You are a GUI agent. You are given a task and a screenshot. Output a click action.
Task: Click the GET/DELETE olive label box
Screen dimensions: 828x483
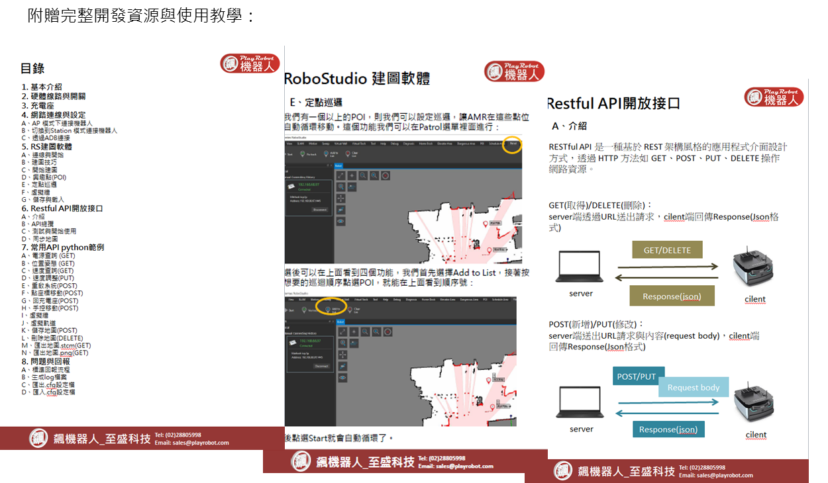point(667,250)
